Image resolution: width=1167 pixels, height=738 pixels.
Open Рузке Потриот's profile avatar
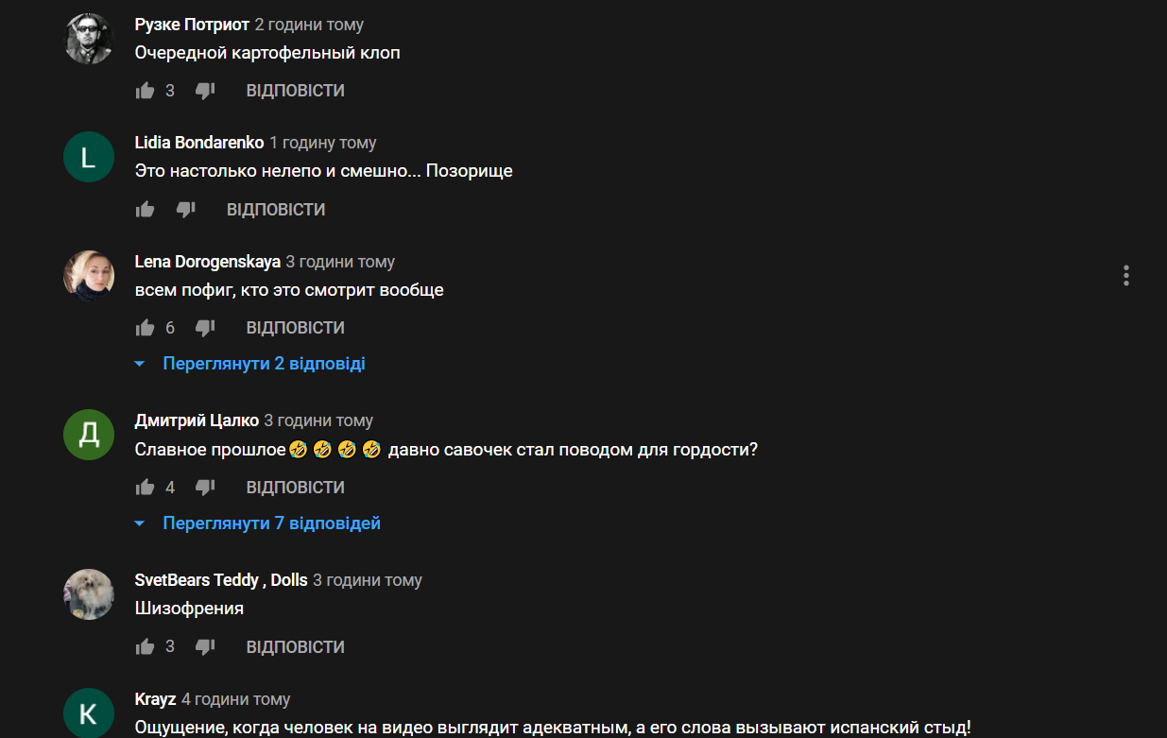pyautogui.click(x=89, y=39)
